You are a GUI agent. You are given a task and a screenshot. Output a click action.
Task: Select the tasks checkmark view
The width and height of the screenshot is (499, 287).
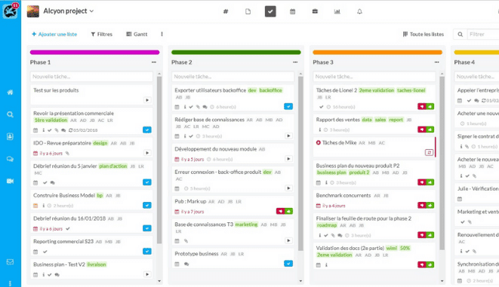(x=270, y=11)
